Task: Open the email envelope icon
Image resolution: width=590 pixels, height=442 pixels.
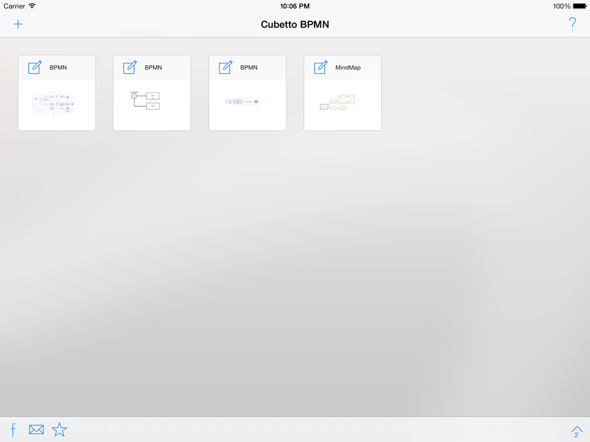Action: 36,429
